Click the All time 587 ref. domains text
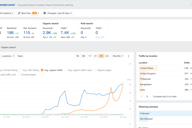The image size is (192, 128). pos(29,37)
